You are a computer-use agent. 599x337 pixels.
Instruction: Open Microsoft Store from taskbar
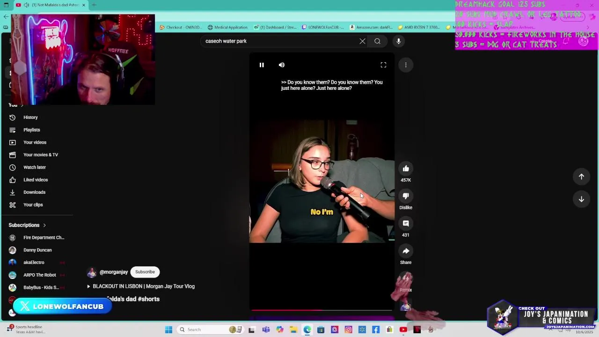tap(321, 330)
